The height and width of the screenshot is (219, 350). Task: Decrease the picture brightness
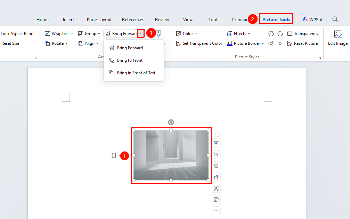point(280,43)
